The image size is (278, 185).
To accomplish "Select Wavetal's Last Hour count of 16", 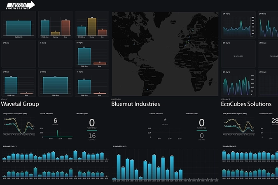I will point(92,136).
